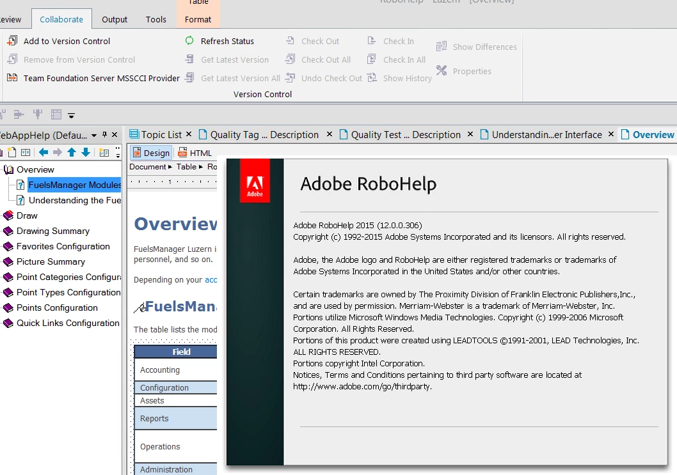Viewport: 677px width, 475px height.
Task: Move TOC item right with gray arrow
Action: pos(58,152)
